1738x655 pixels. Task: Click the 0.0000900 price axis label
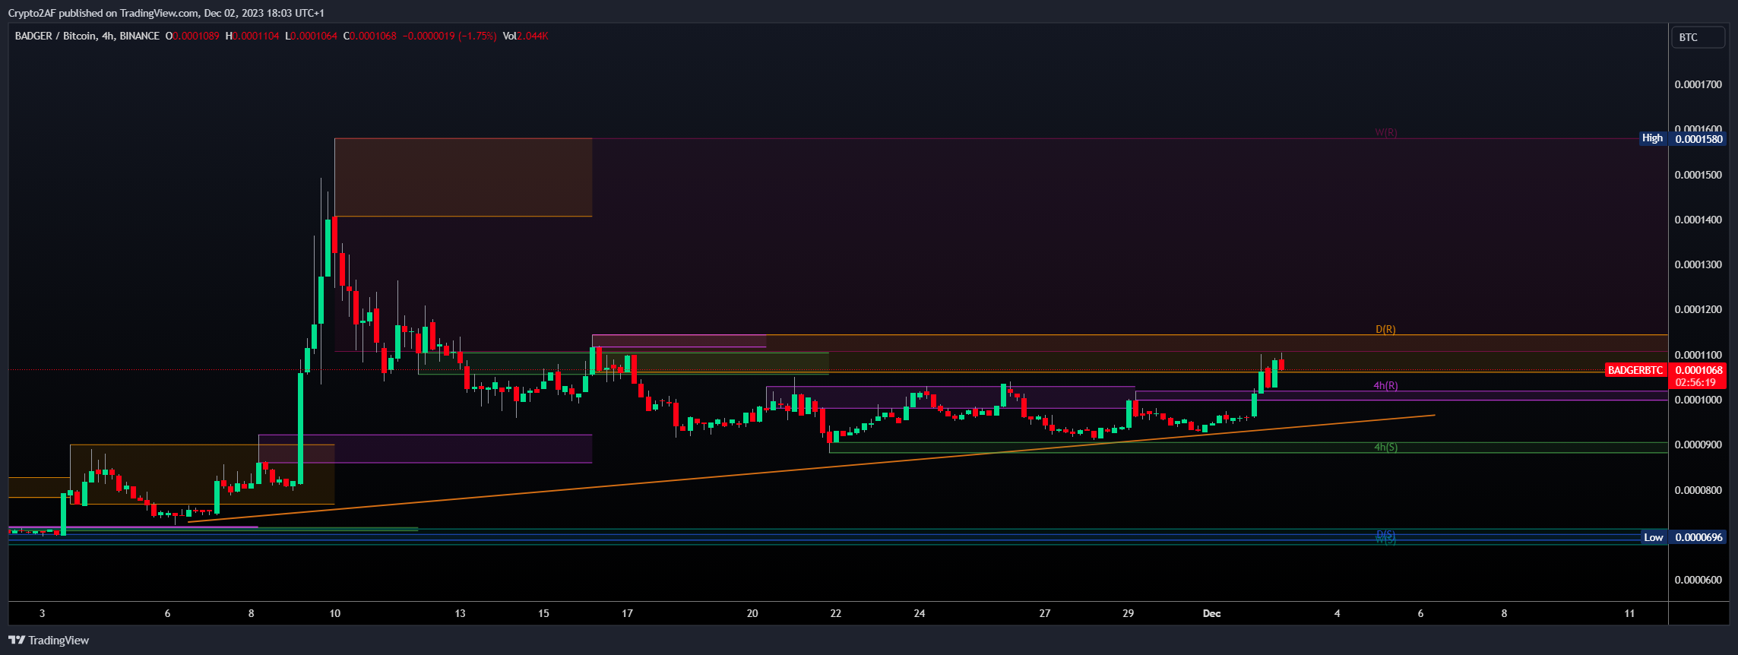click(1698, 445)
